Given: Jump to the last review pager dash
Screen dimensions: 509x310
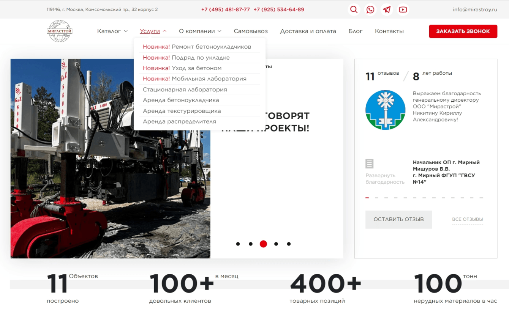Looking at the screenshot, I should click(x=481, y=198).
